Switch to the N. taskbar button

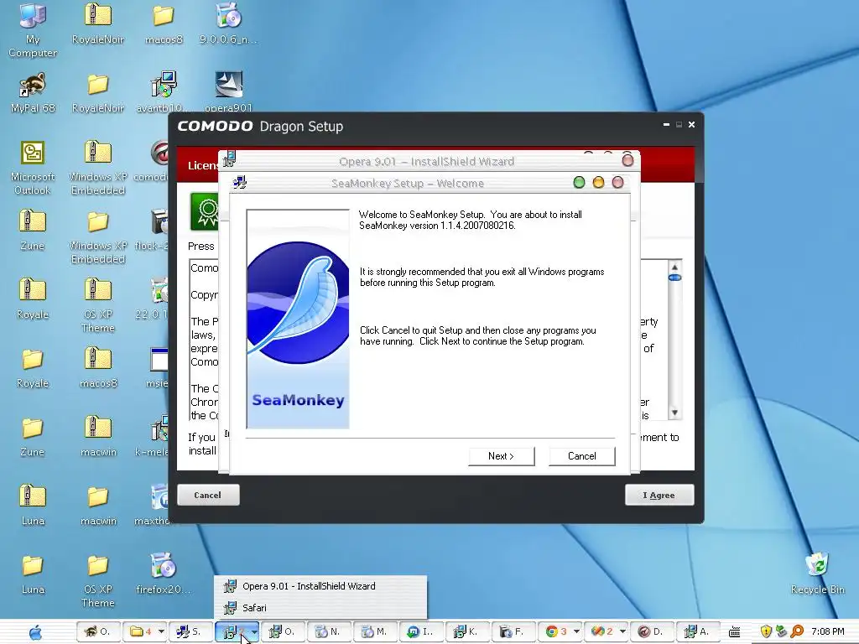pyautogui.click(x=328, y=632)
